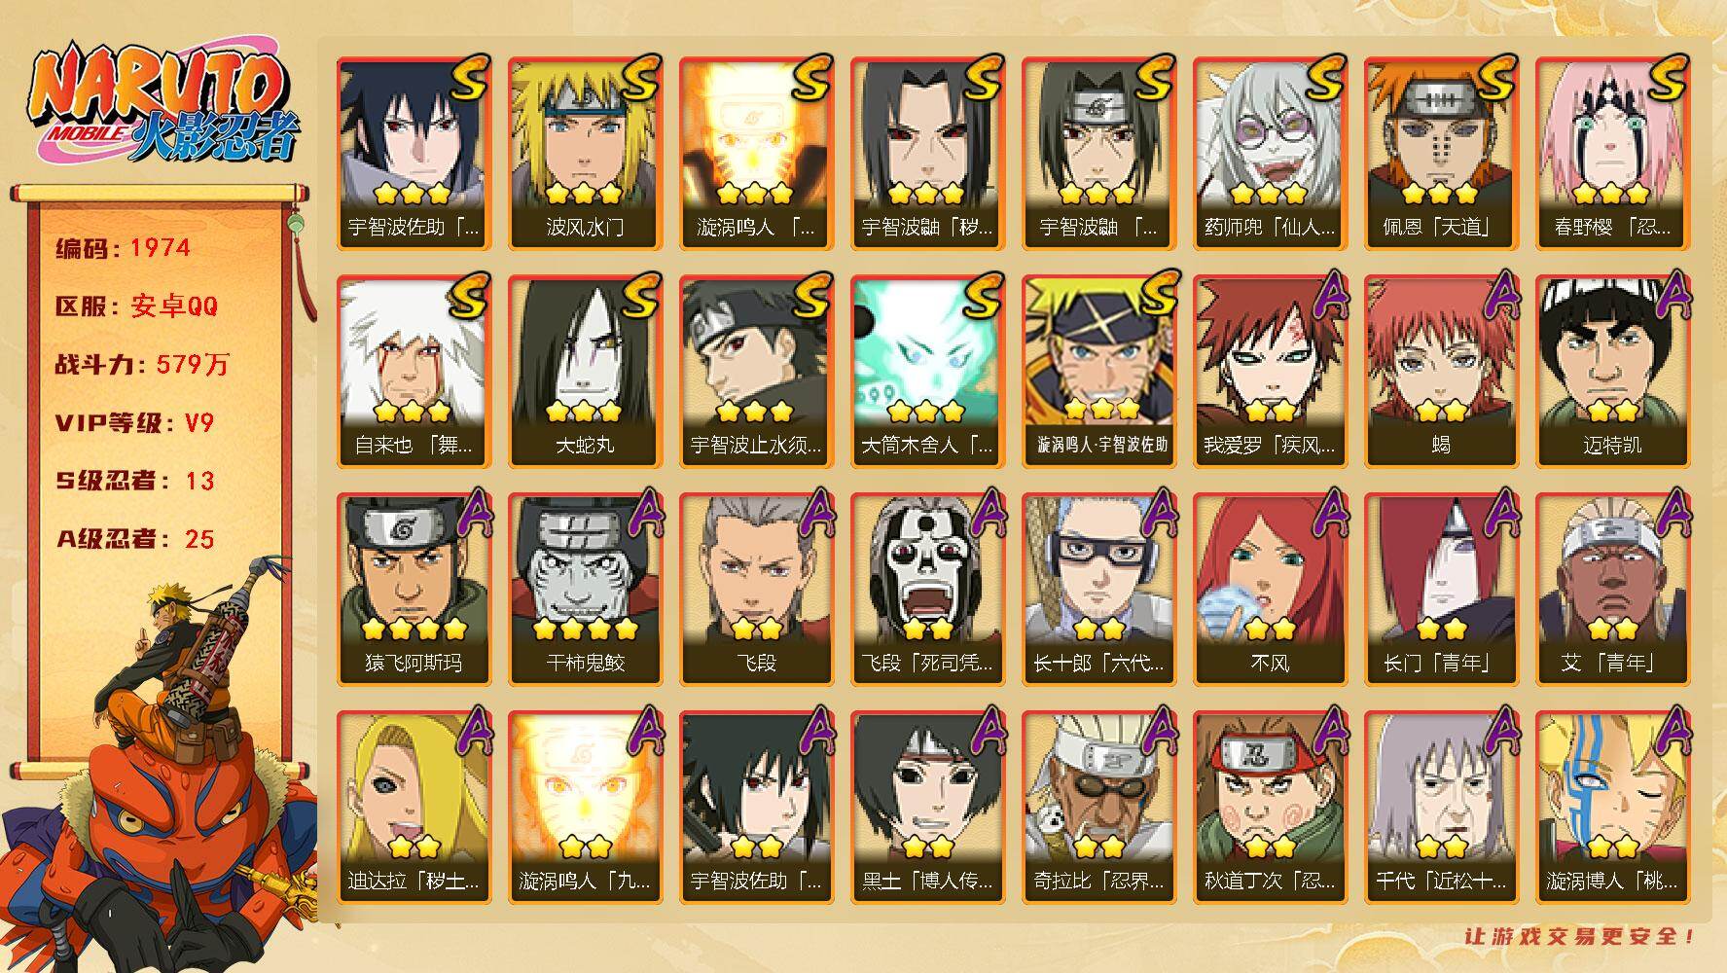This screenshot has height=973, width=1727.
Task: Choose the 长门「青年」 character card
Action: (x=1441, y=590)
